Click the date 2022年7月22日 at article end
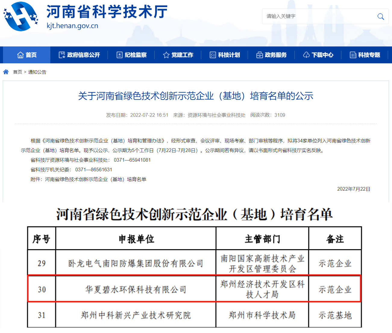Image resolution: width=392 pixels, height=333 pixels. point(354,189)
